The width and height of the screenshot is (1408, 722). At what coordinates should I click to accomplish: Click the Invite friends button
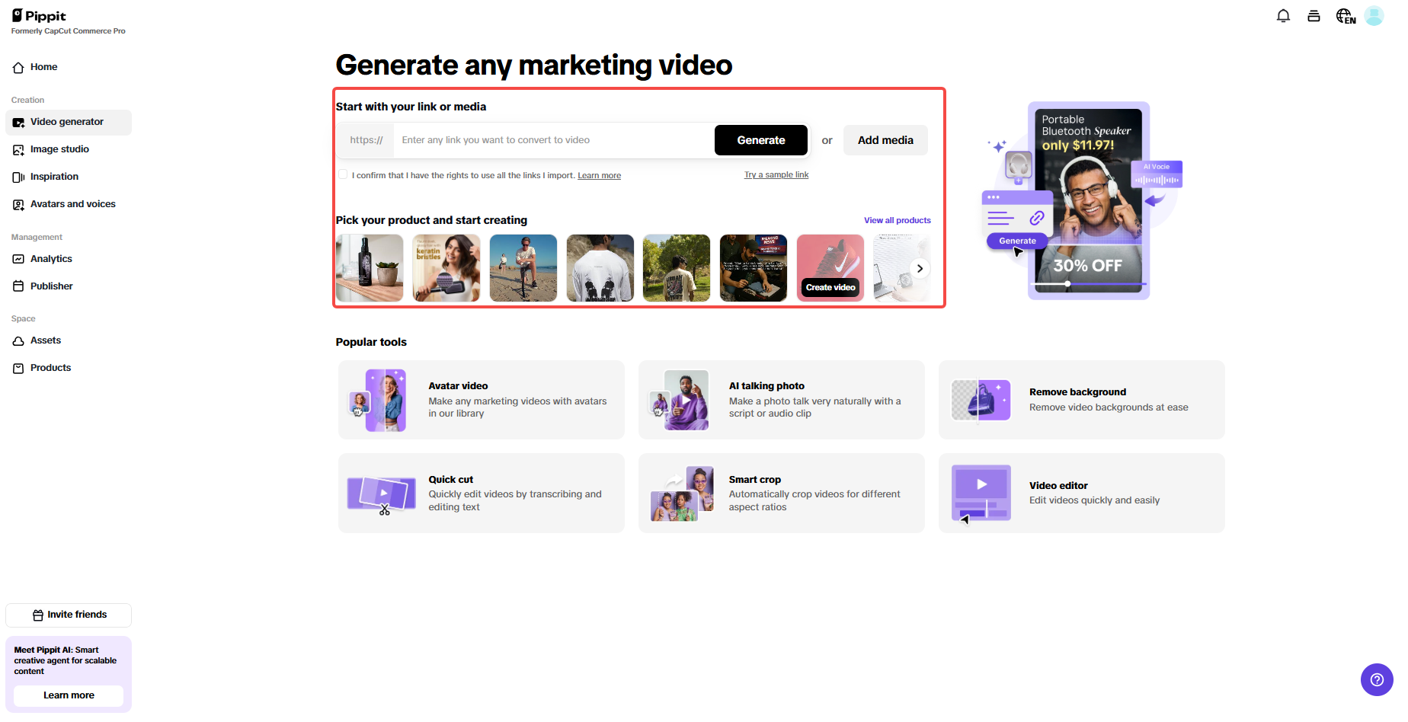click(69, 615)
